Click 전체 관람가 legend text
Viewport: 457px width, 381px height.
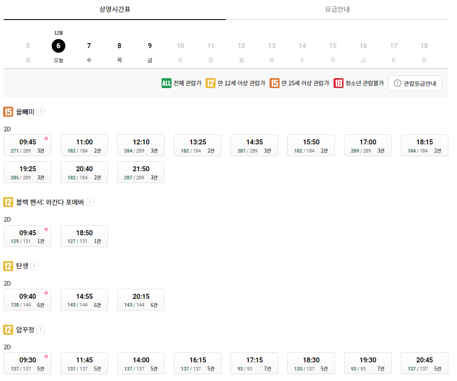[x=187, y=83]
